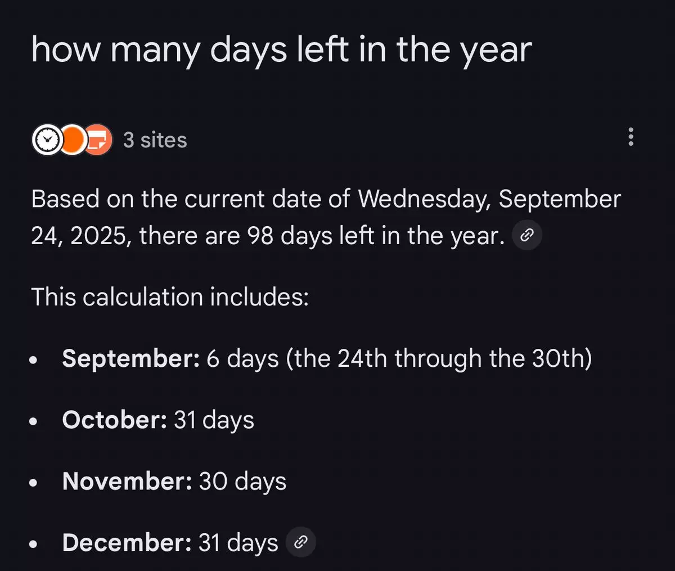This screenshot has width=675, height=571.
Task: Click the 'This calculation includes:' line
Action: [x=170, y=296]
